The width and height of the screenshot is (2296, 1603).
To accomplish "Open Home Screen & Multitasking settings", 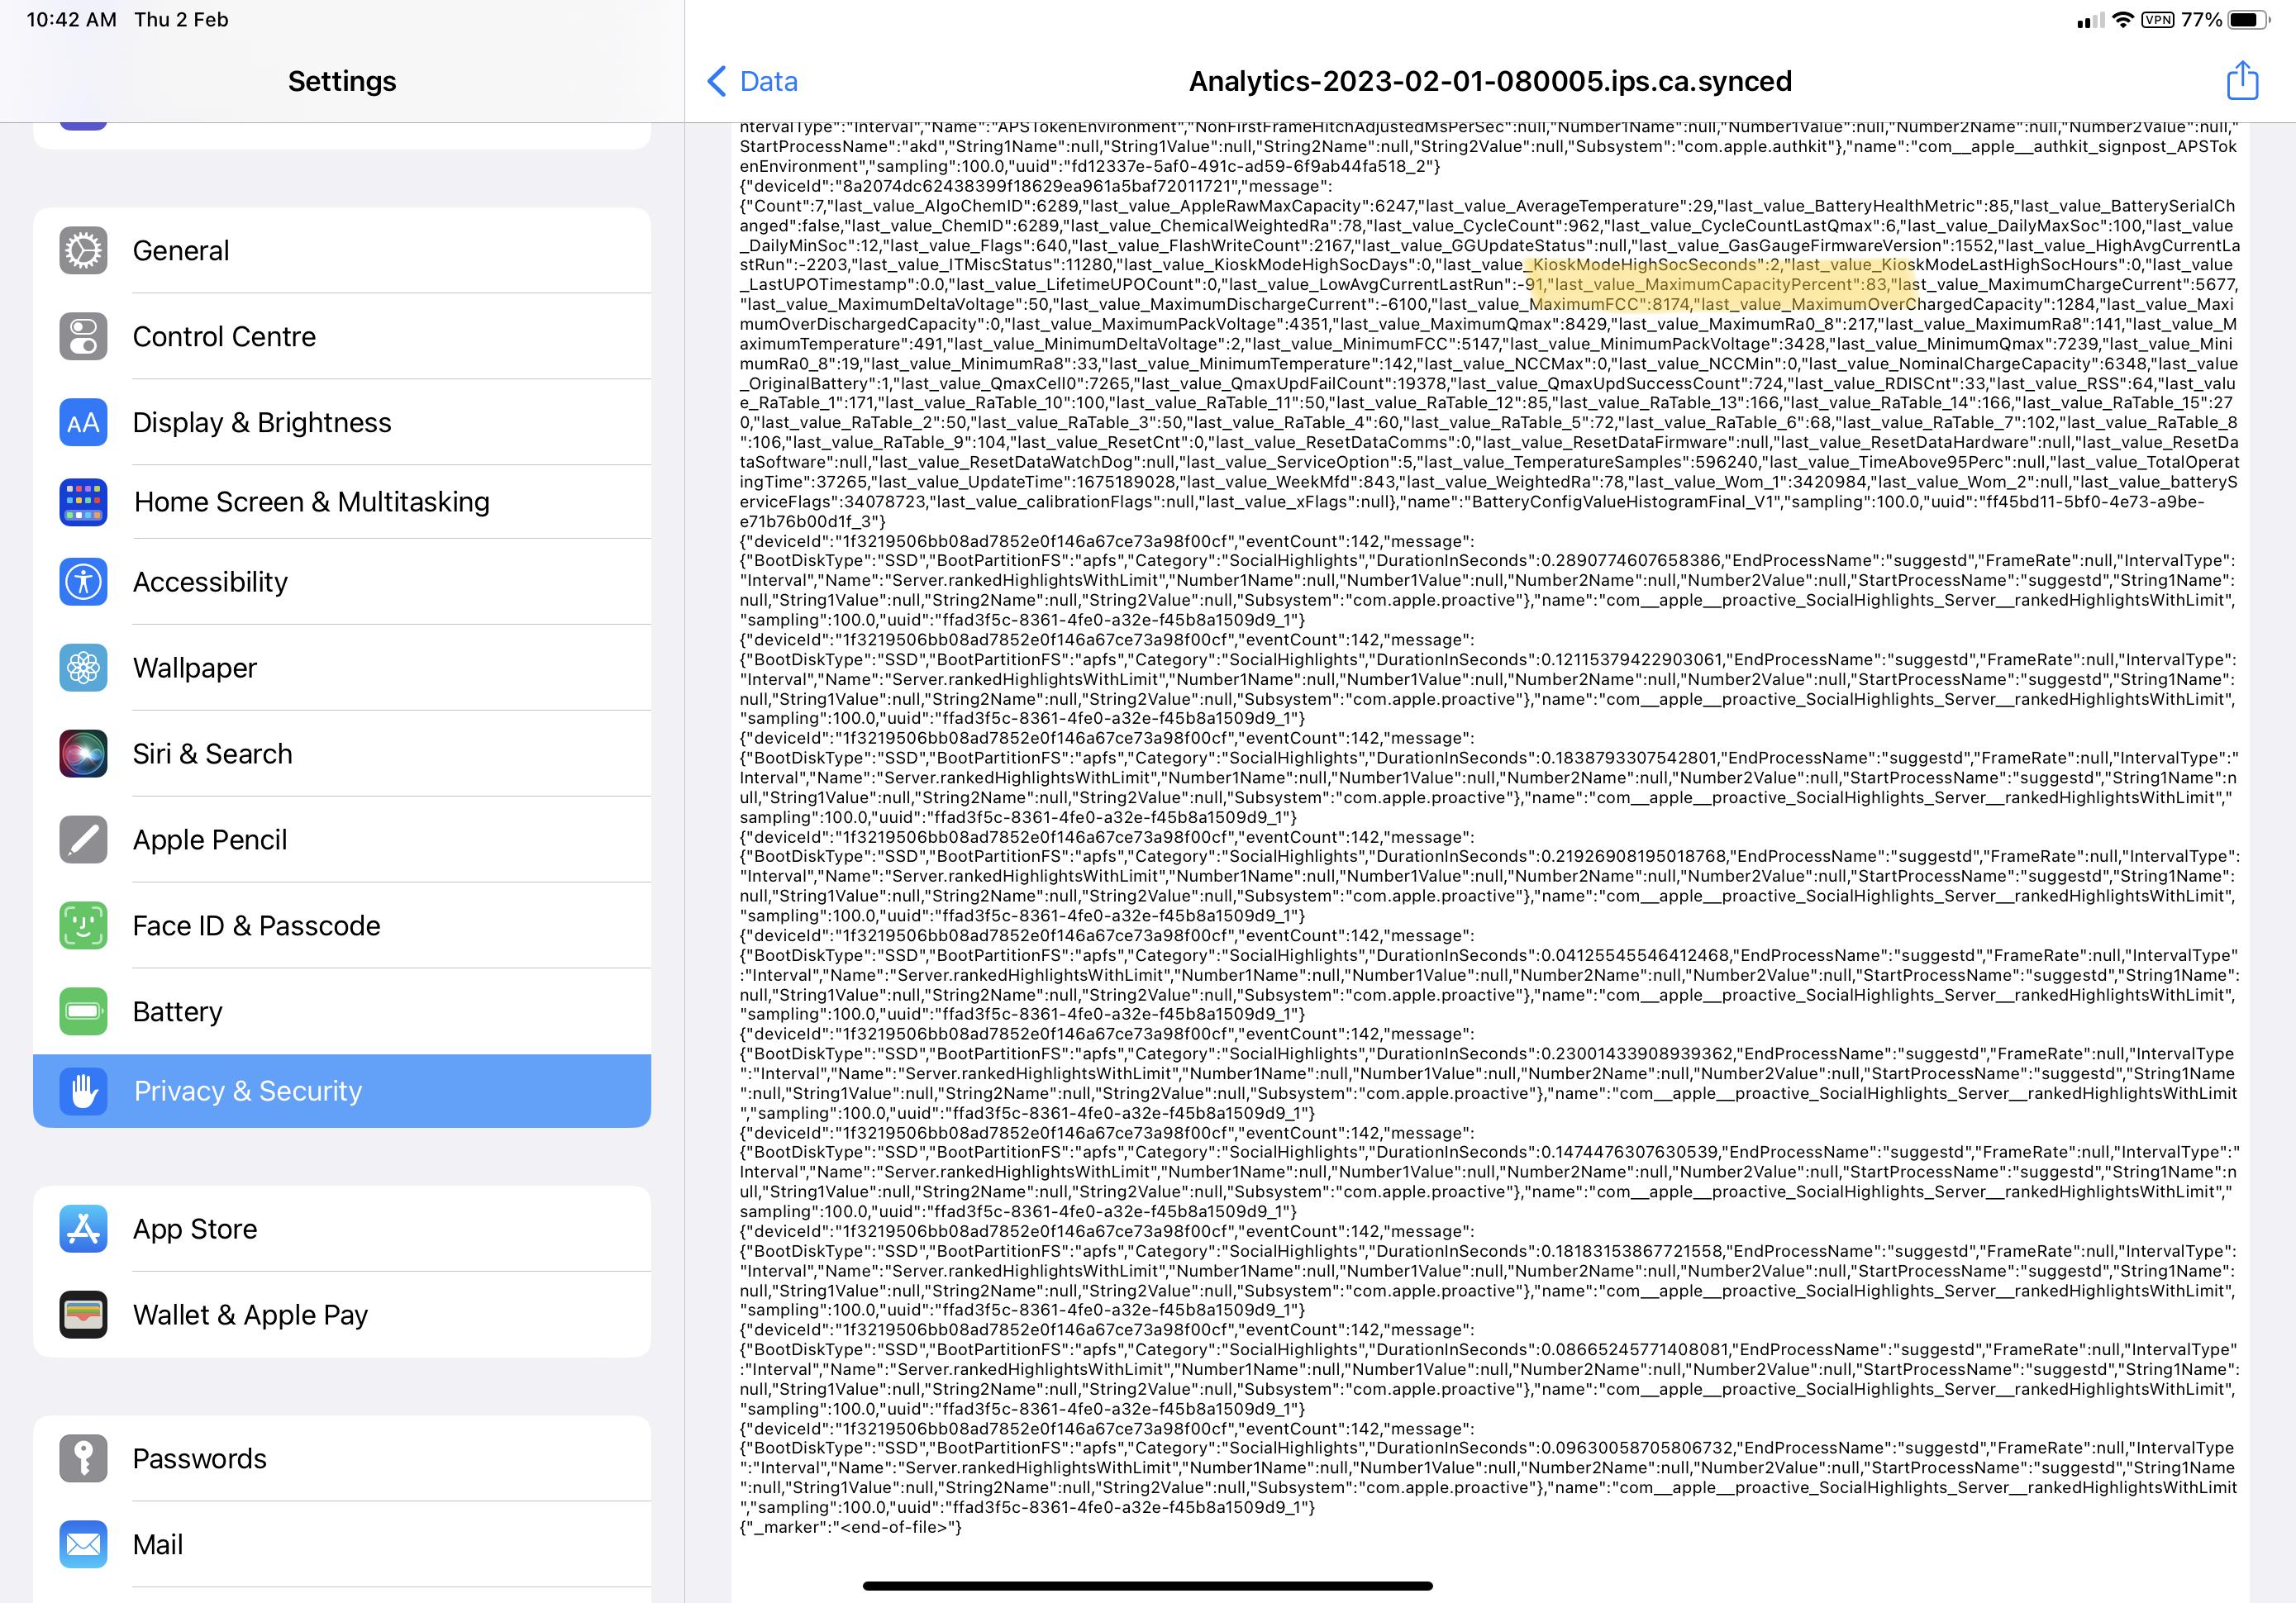I will pos(311,502).
